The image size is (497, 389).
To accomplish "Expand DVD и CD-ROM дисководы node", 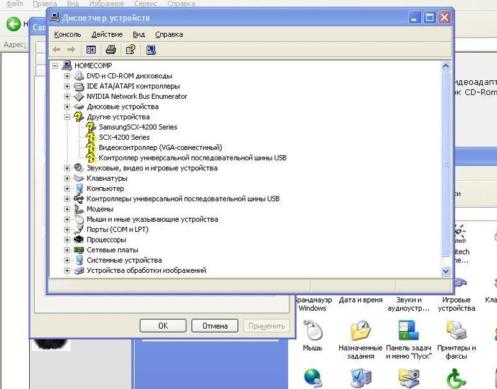I will click(67, 76).
